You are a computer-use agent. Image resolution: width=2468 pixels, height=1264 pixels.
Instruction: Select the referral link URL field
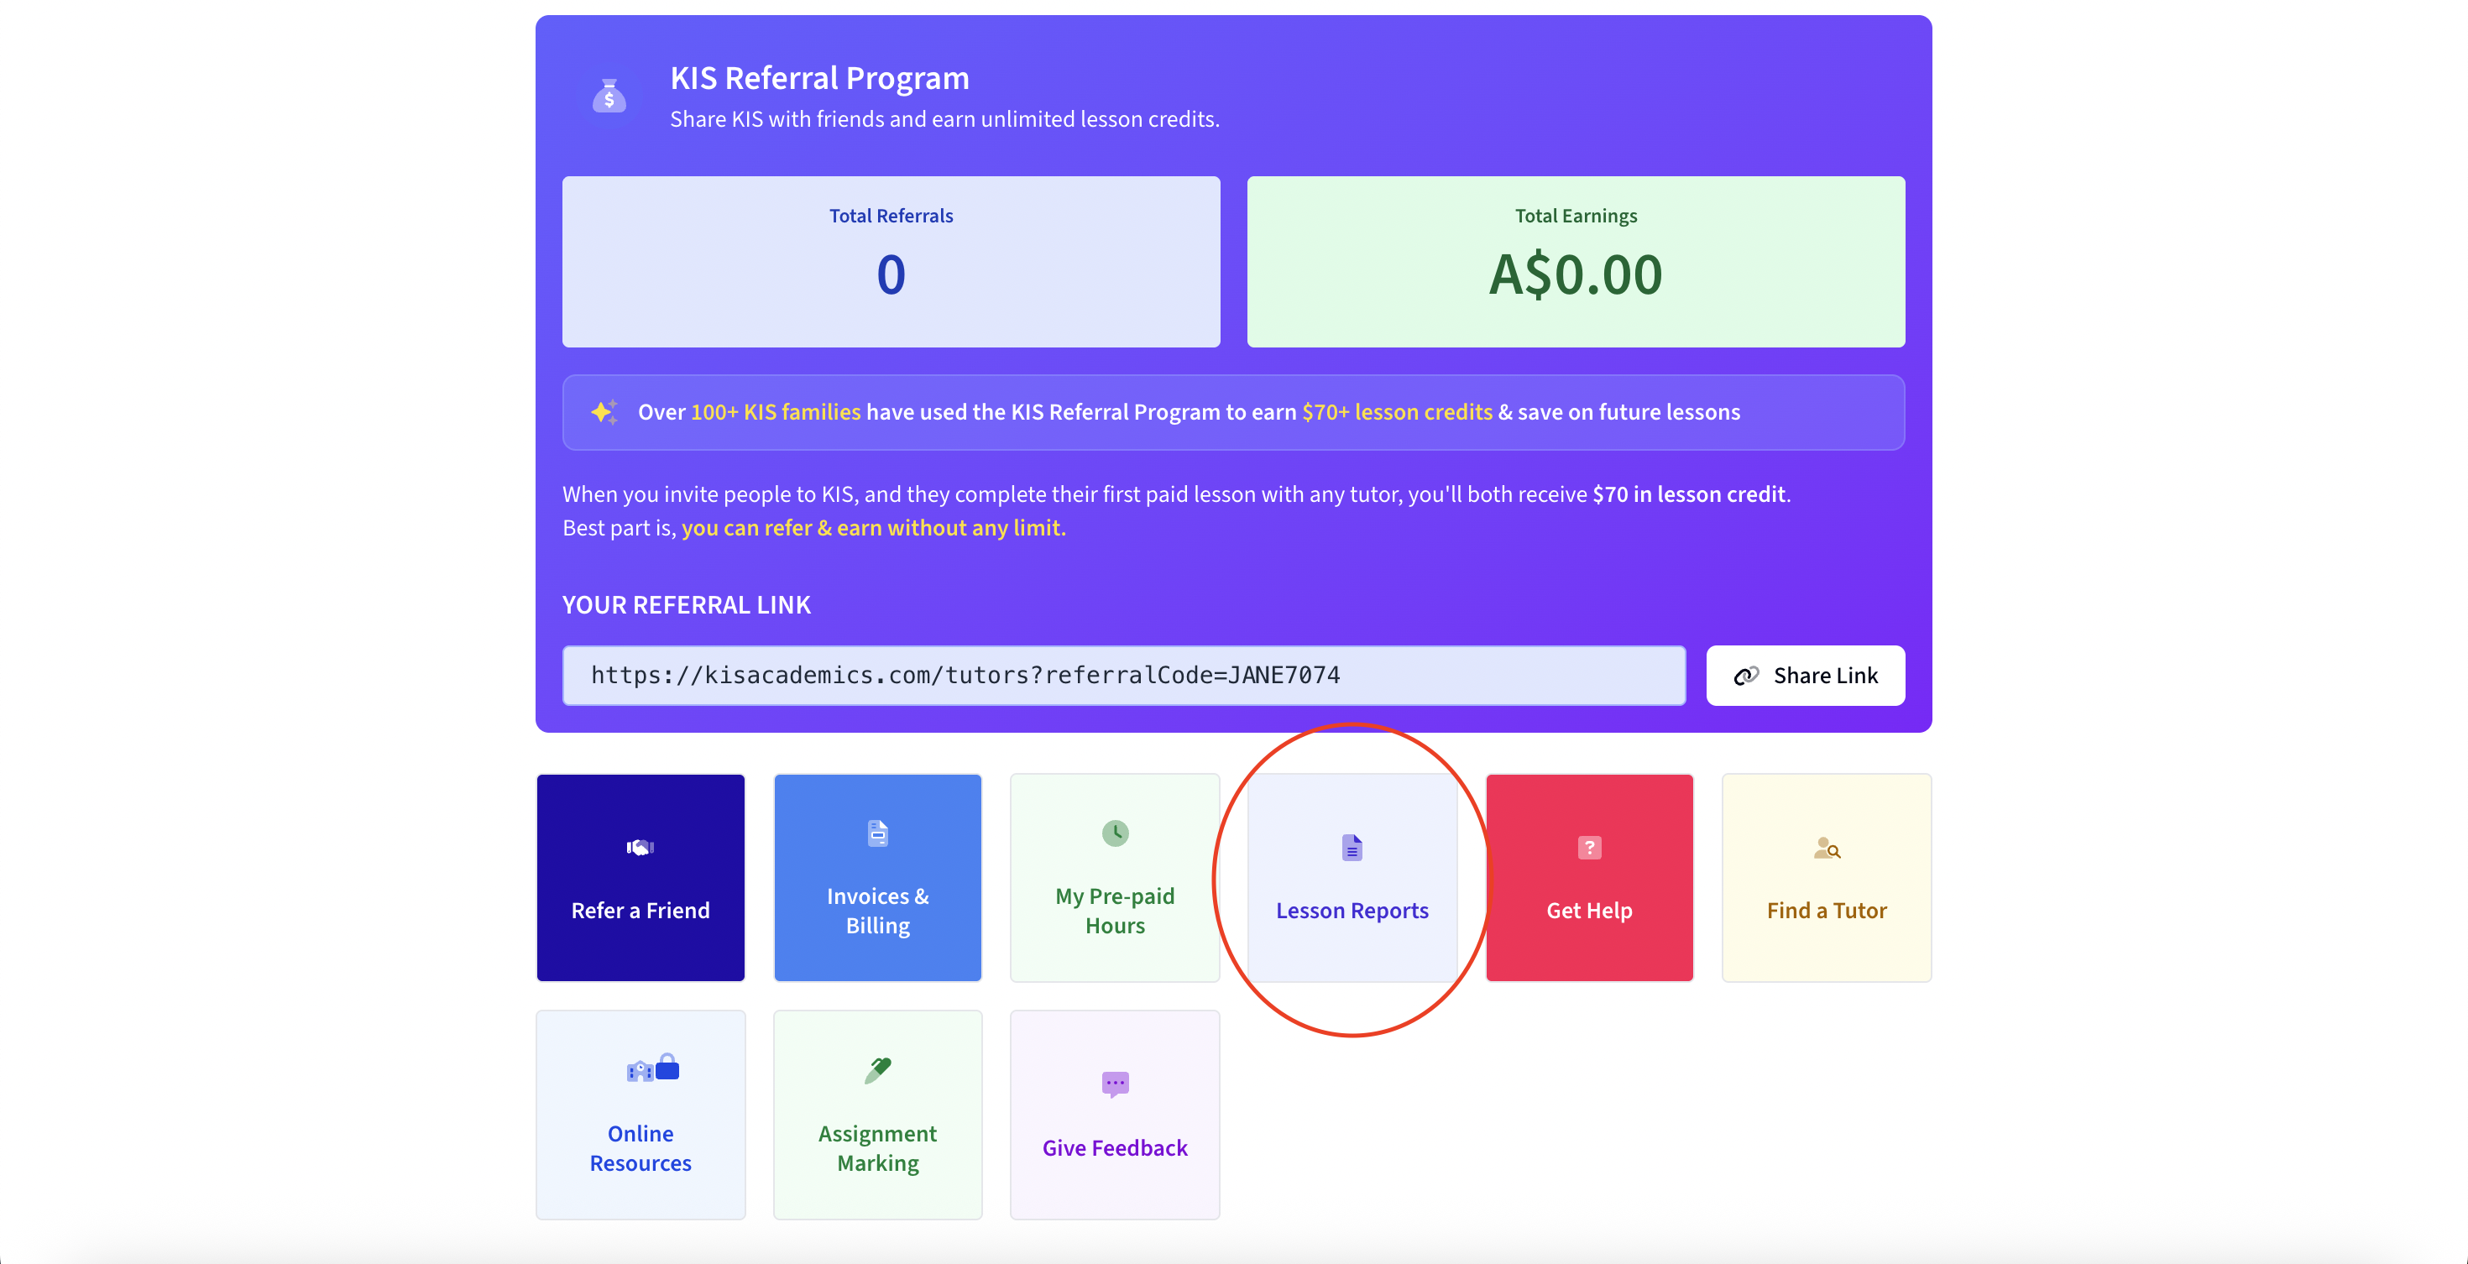click(x=1124, y=676)
